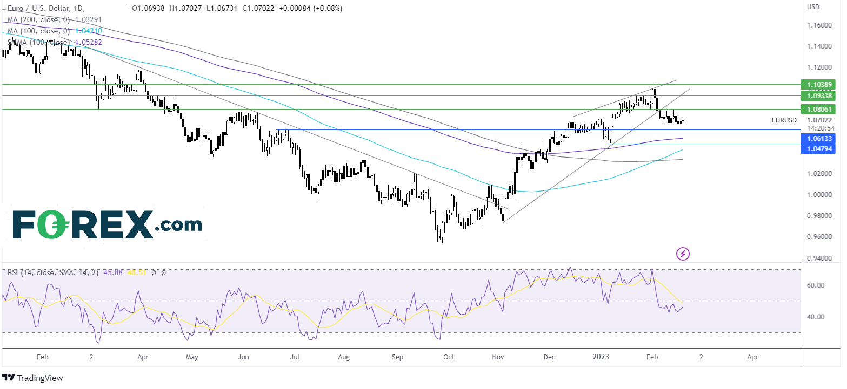Click the 2023 label on time axis

(x=602, y=357)
